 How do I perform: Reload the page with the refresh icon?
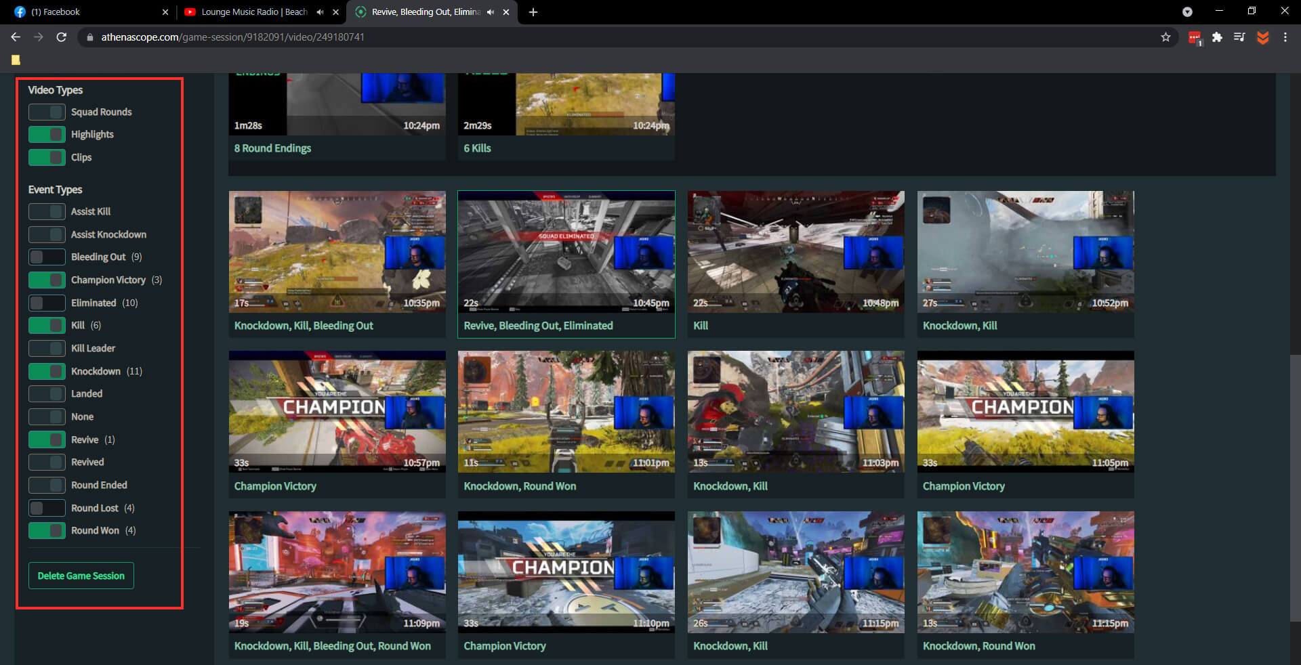point(62,37)
